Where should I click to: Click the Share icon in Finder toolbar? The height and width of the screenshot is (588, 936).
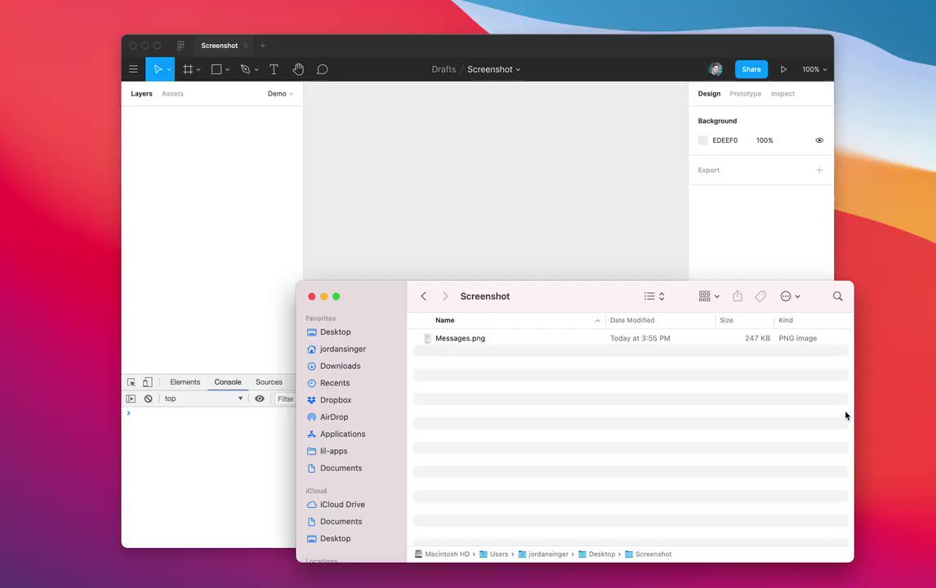coord(738,296)
